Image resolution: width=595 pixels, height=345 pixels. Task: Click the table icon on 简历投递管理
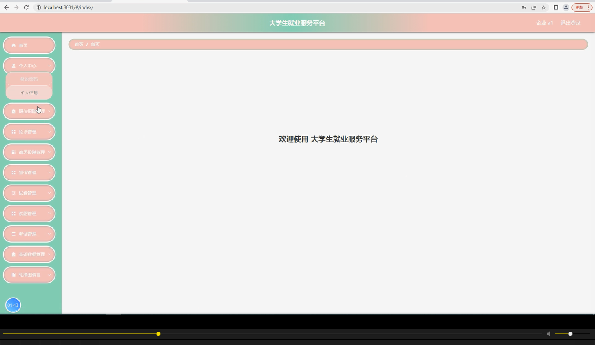(13, 152)
